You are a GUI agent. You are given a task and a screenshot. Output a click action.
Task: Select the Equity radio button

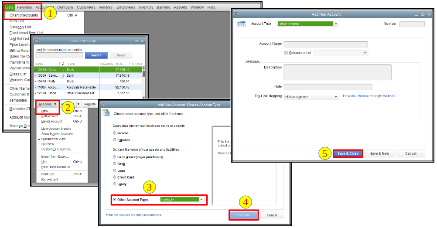[x=115, y=184]
